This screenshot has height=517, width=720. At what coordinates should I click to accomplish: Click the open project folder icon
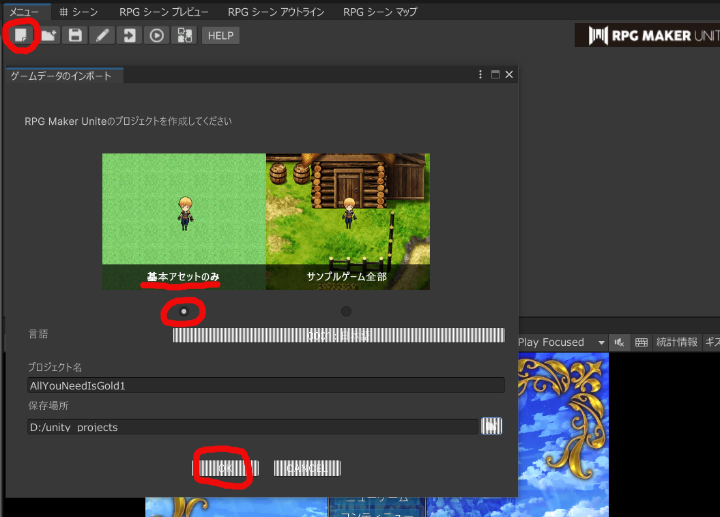point(48,35)
